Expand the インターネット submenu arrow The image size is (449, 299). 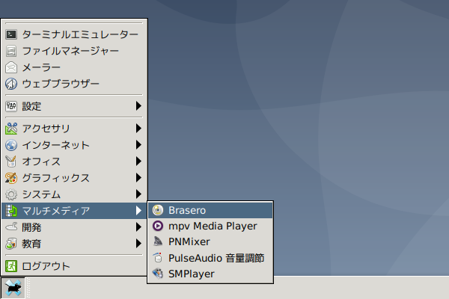pyautogui.click(x=138, y=145)
